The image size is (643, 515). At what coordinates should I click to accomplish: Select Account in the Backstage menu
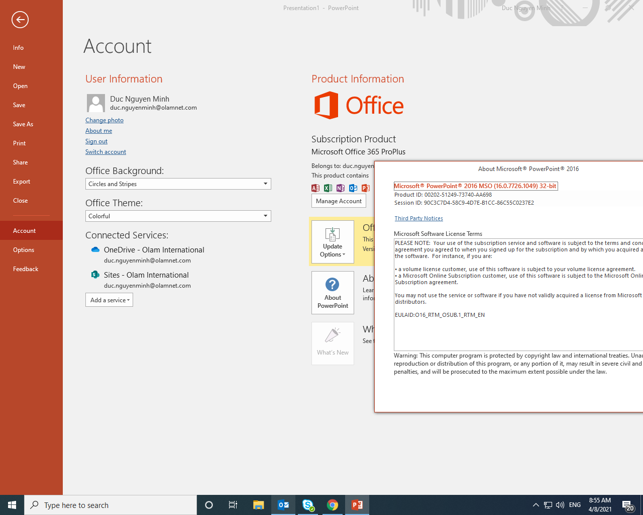tap(31, 231)
